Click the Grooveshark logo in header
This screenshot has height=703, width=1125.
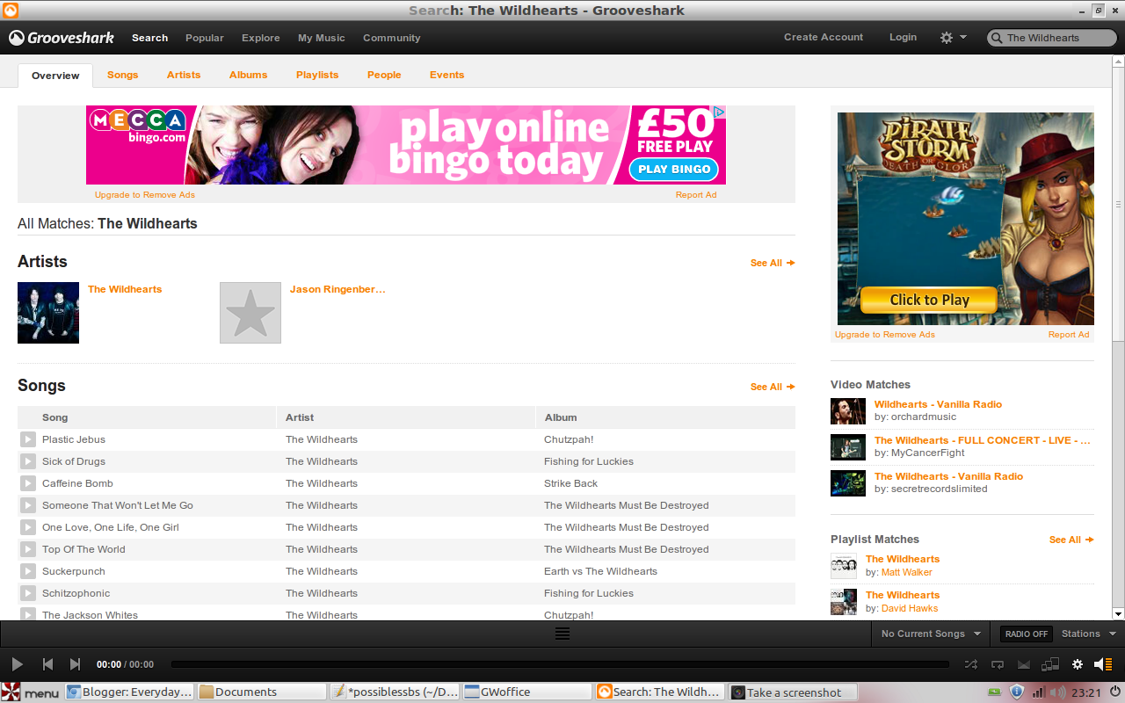pyautogui.click(x=62, y=38)
